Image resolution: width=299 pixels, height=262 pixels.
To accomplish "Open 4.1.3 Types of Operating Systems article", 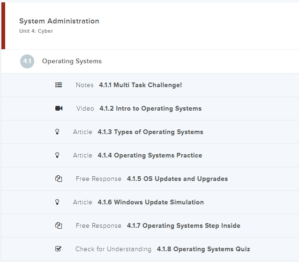I will click(x=150, y=132).
